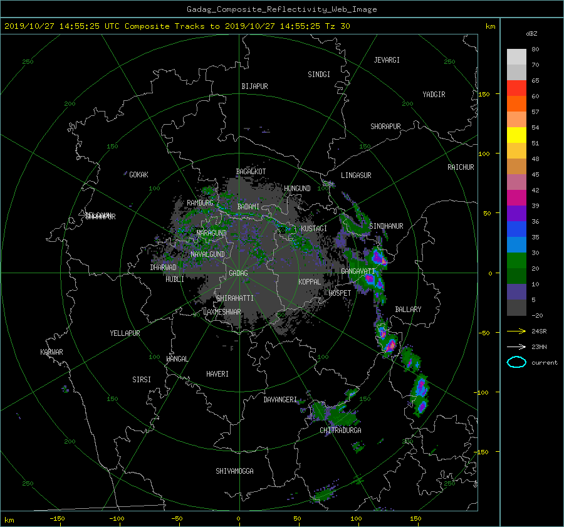Click the BIJAPUR city label

pyautogui.click(x=254, y=86)
